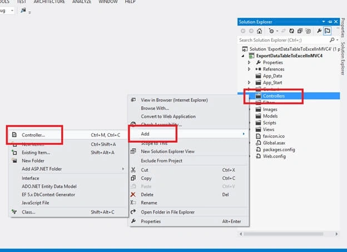Click the toolbar icon beside the Debug dropdown

point(23,10)
